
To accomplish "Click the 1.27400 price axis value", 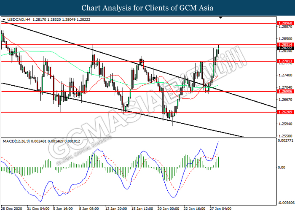I will tap(285, 75).
